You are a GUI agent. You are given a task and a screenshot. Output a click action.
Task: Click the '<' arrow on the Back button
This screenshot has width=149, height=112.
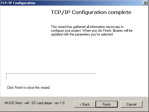coord(81,104)
